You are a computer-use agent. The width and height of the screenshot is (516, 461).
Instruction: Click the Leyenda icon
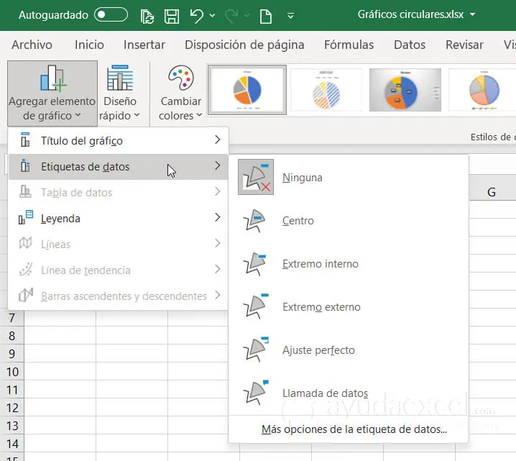pos(26,217)
